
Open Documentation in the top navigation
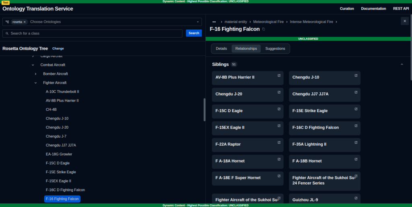coord(373,9)
